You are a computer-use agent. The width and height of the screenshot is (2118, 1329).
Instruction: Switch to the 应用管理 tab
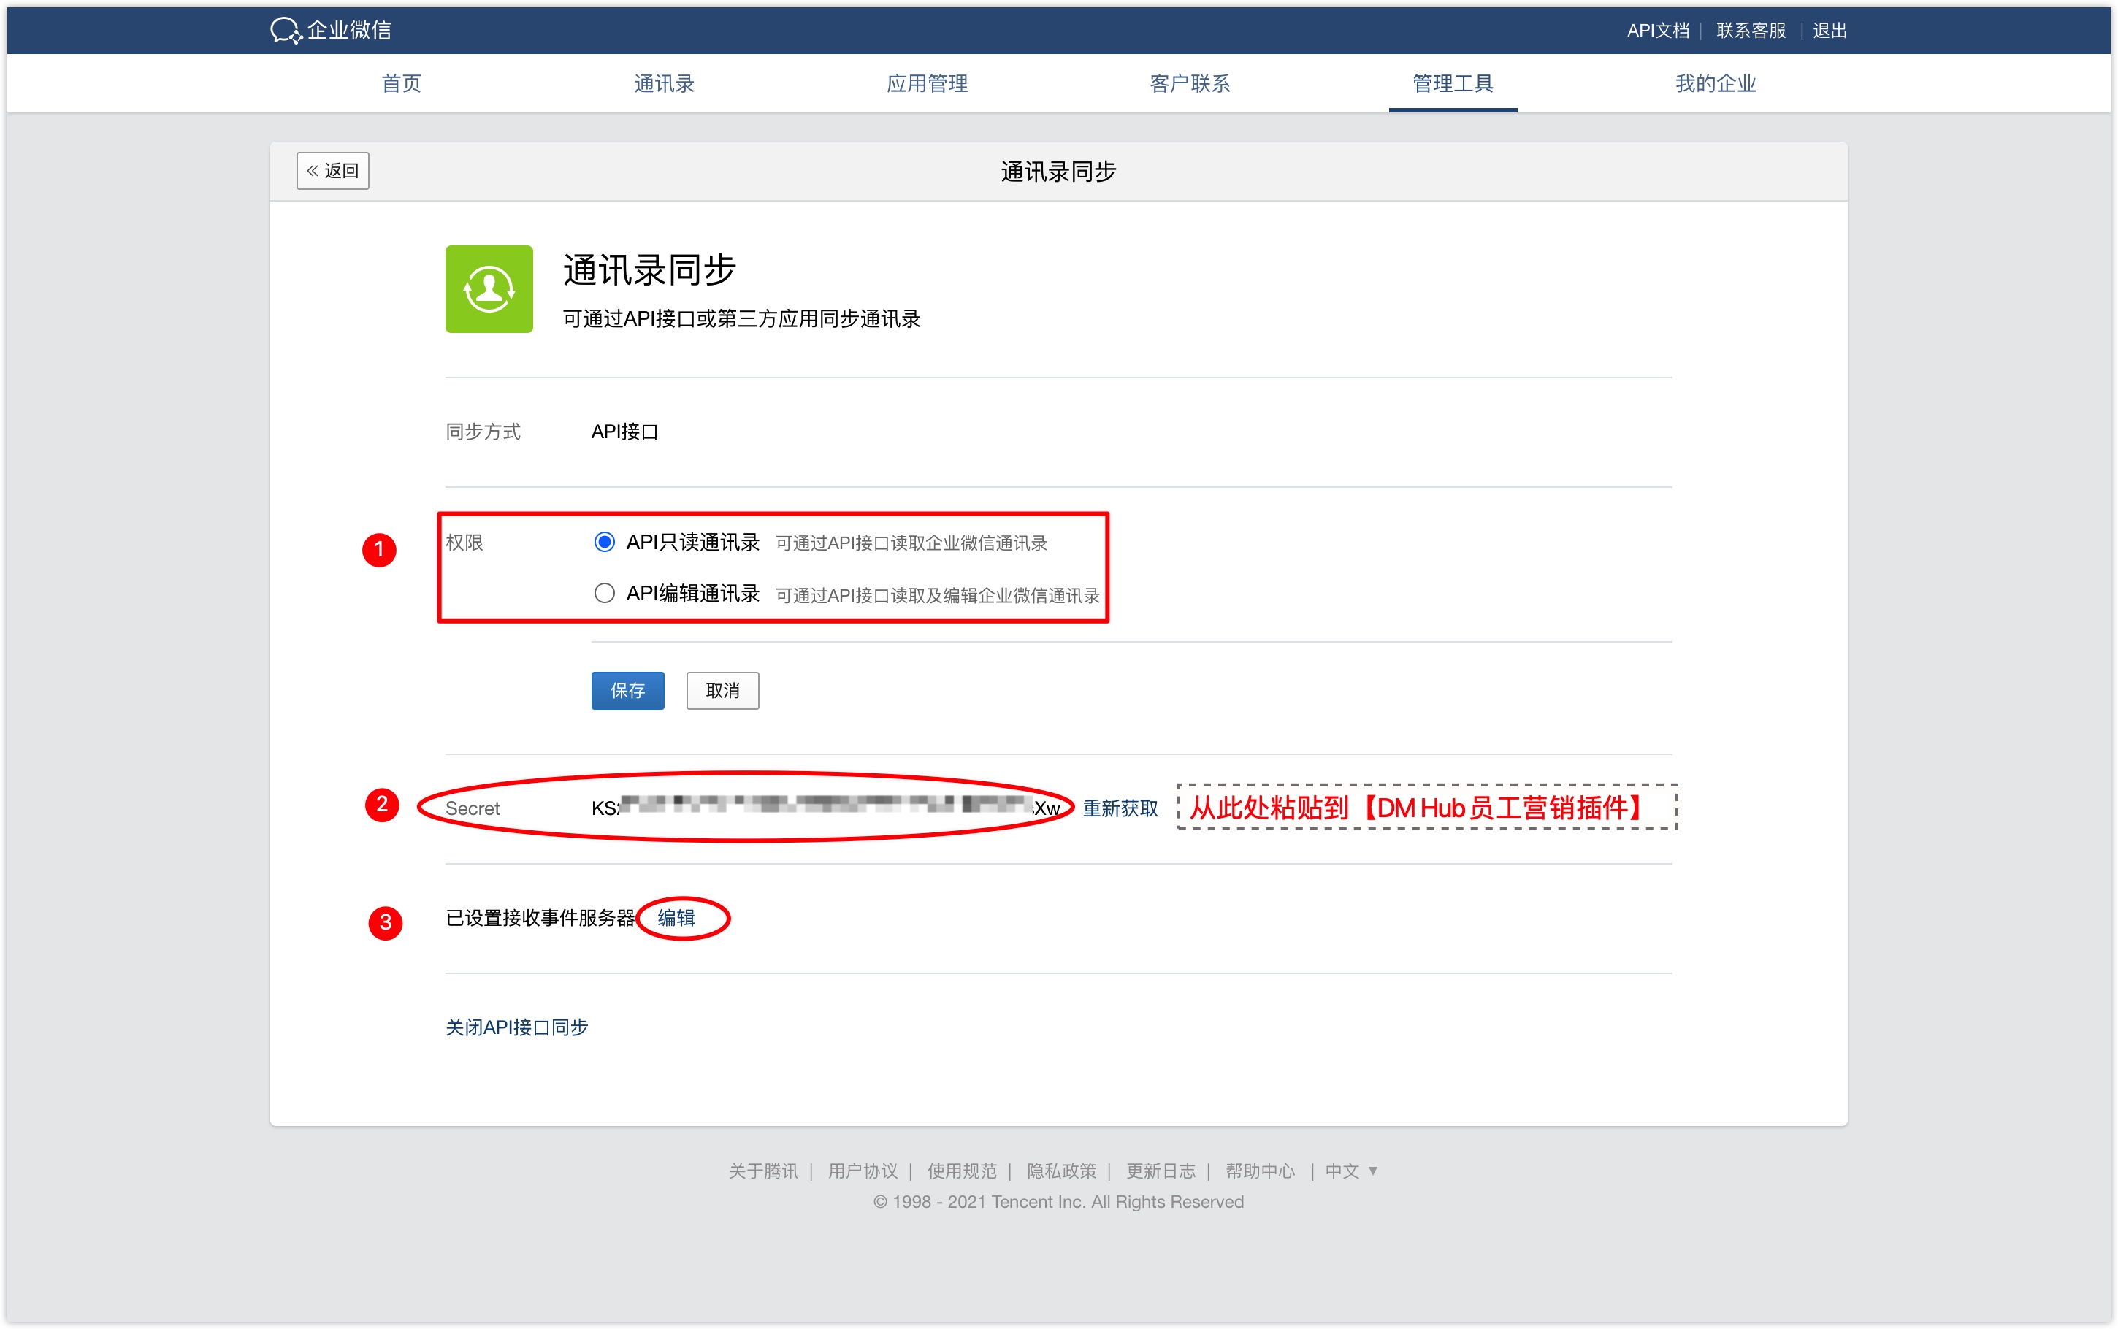[928, 83]
